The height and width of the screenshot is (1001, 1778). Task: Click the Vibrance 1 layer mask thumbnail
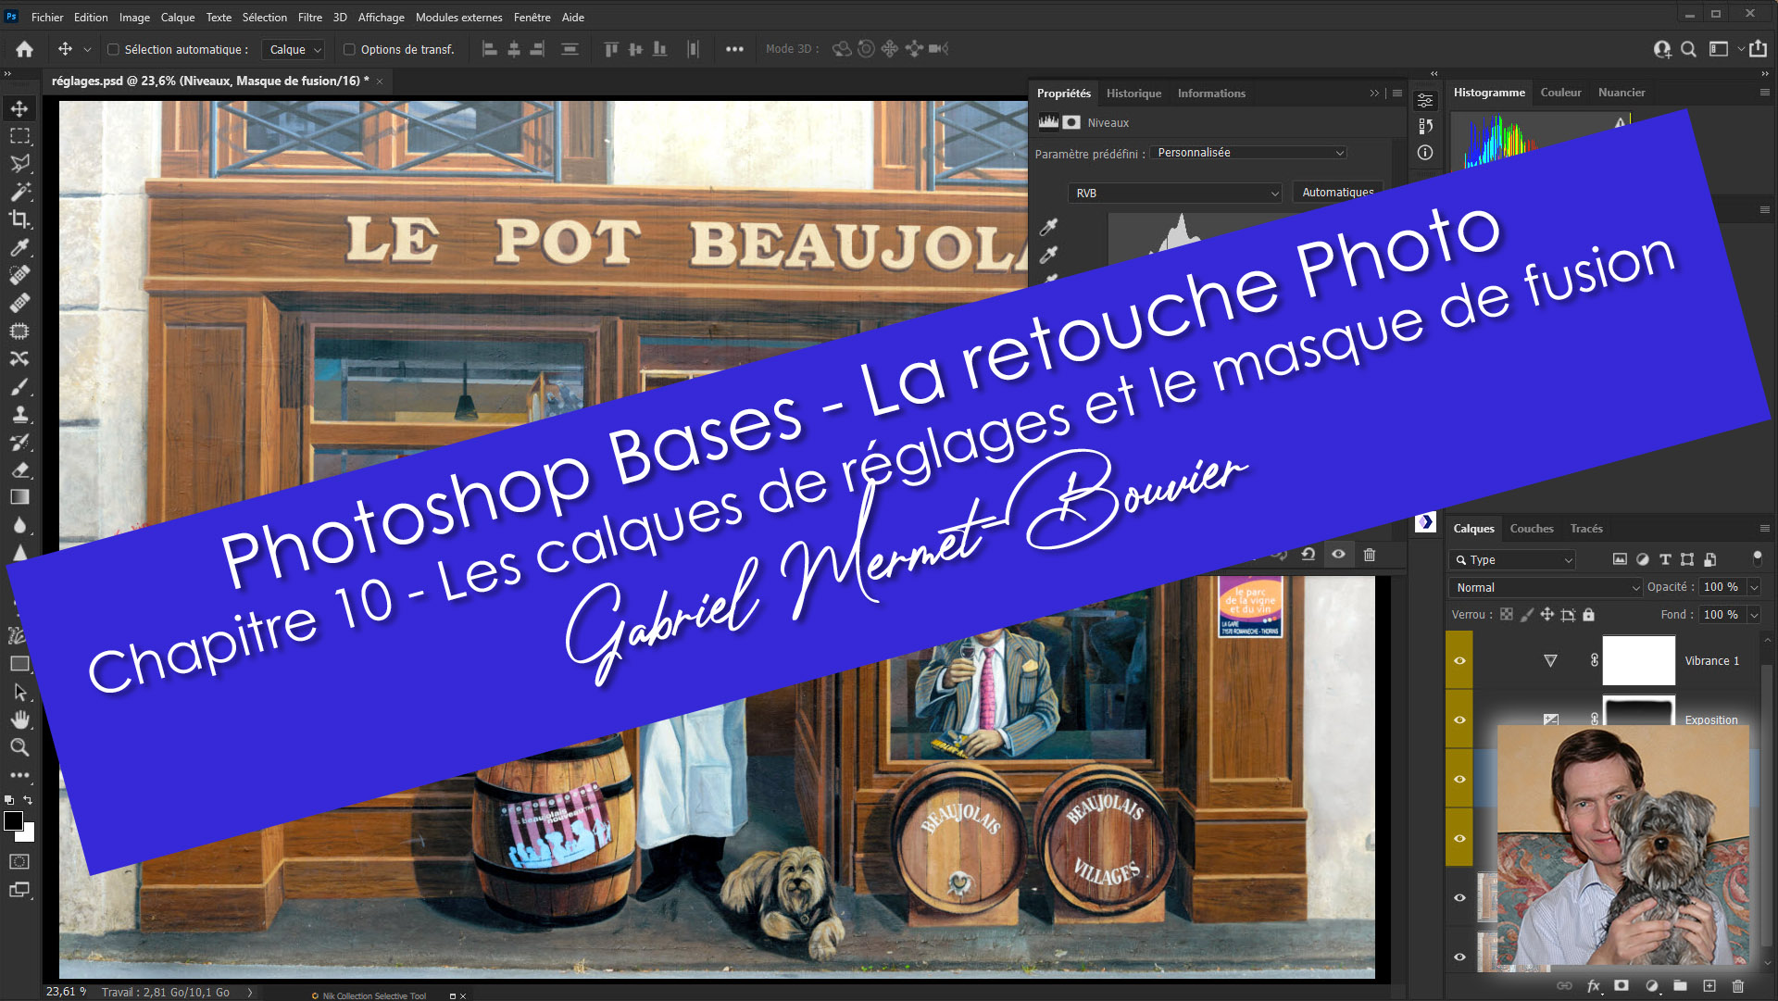click(1638, 660)
